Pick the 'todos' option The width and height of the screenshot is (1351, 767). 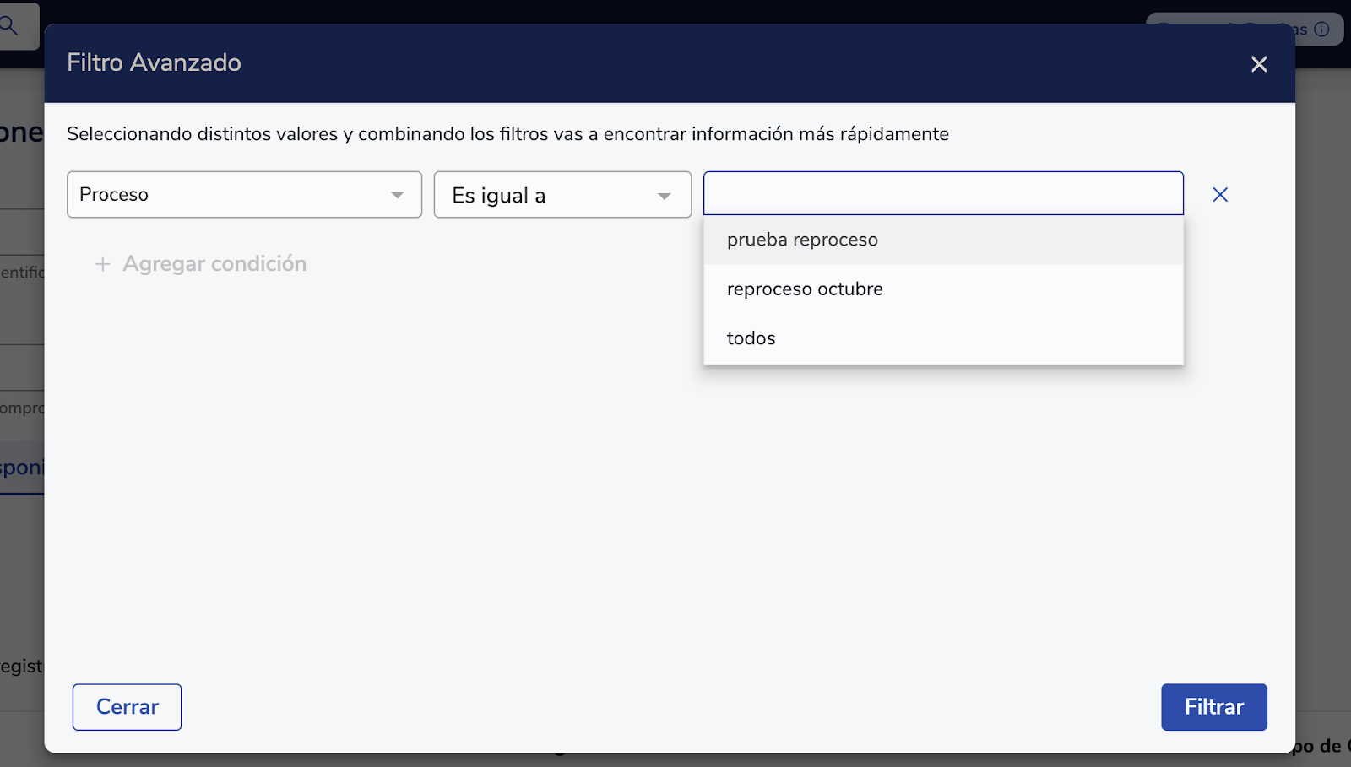click(x=751, y=338)
